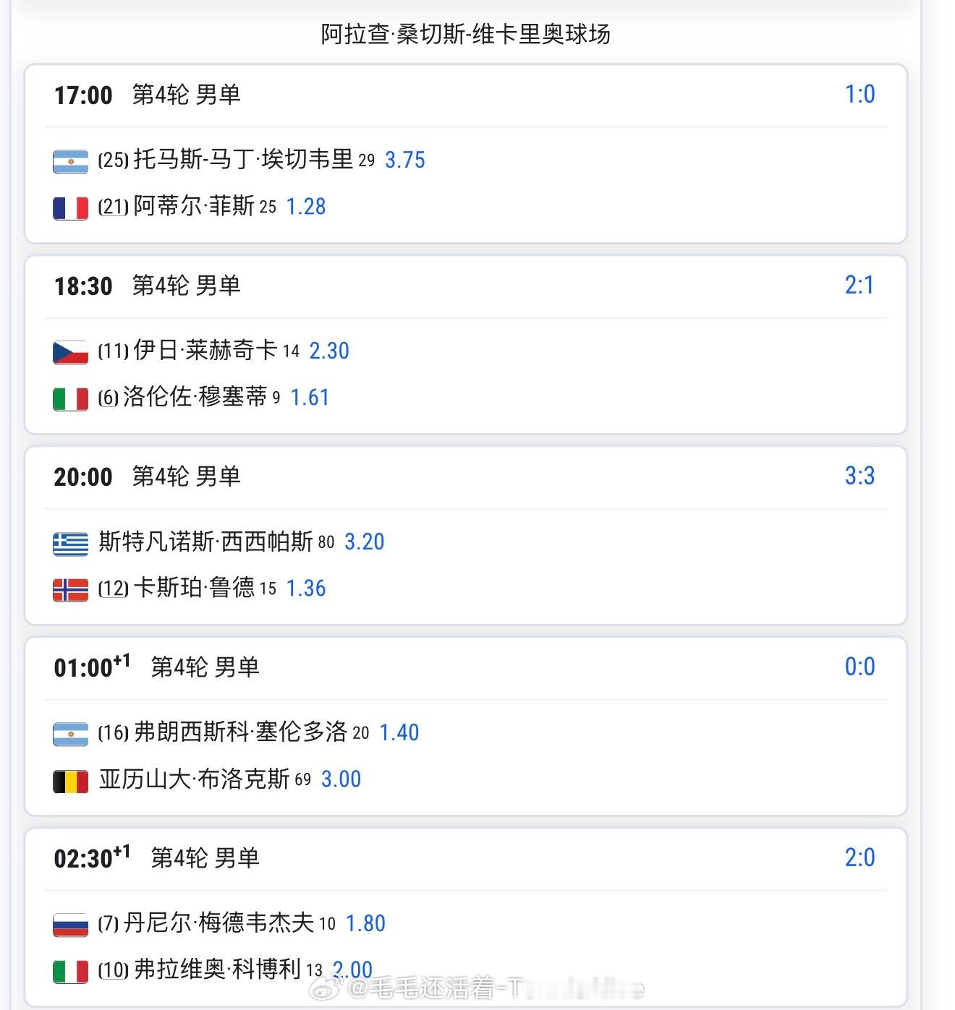
Task: Open head-to-head score 2:1
Action: 859,285
